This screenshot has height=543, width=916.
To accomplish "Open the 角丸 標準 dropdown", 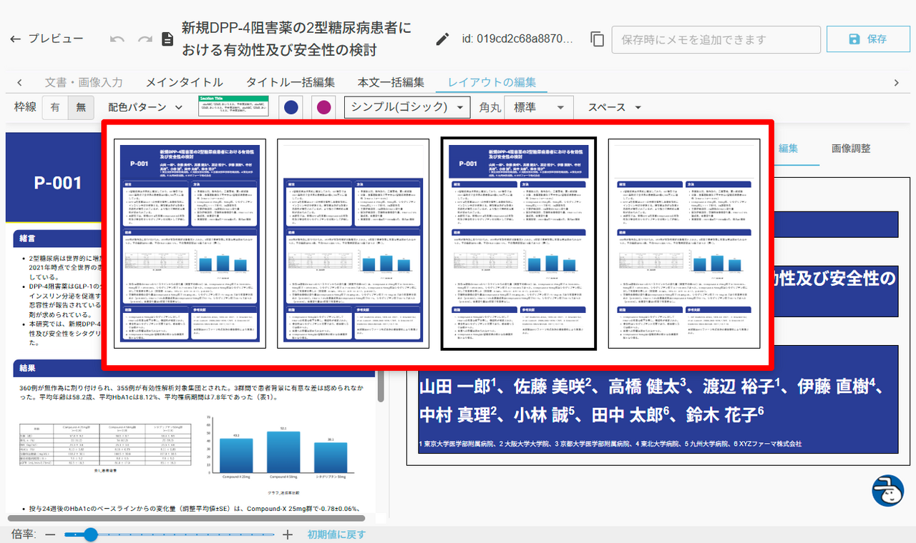I will tap(538, 108).
